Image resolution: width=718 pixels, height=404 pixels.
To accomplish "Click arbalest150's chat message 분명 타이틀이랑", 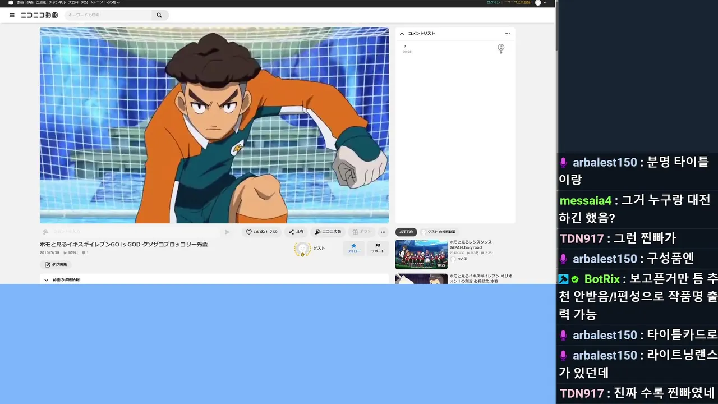I will coord(633,171).
